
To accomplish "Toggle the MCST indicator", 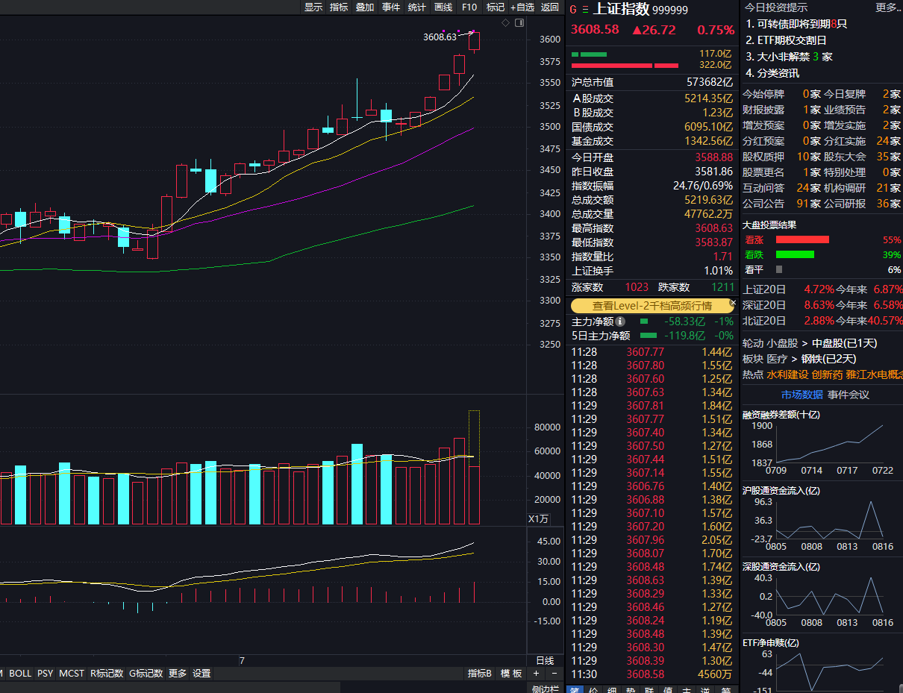I will (x=72, y=674).
